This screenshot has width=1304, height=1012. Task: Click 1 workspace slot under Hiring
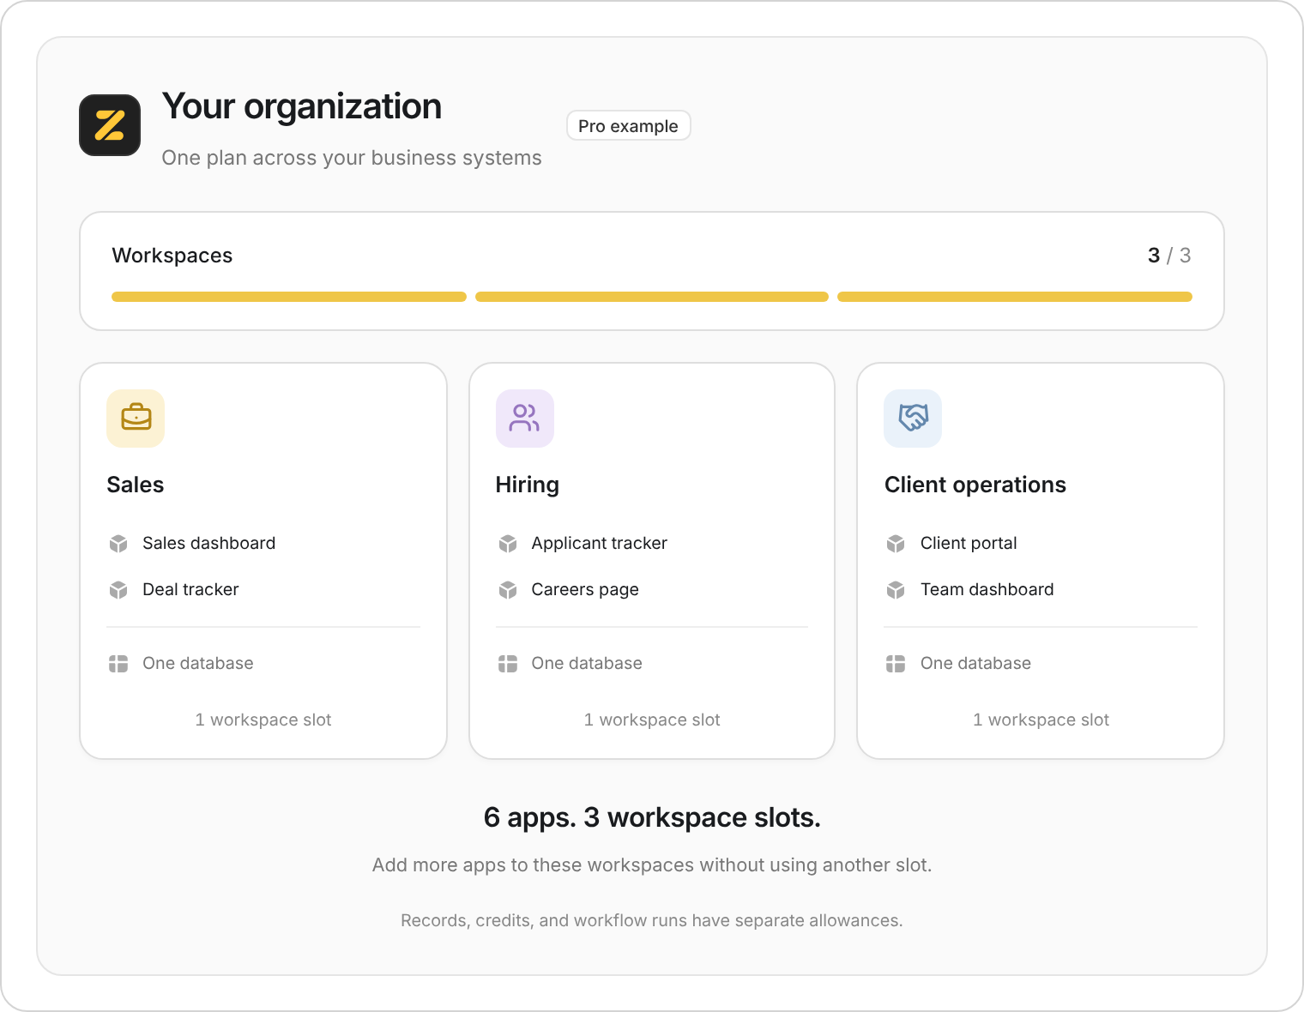click(652, 720)
